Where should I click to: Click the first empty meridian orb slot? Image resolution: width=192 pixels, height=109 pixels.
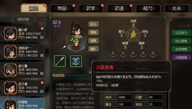[x=113, y=54]
